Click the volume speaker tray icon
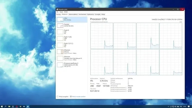Viewport: 192px width, 108px height. pos(175,107)
